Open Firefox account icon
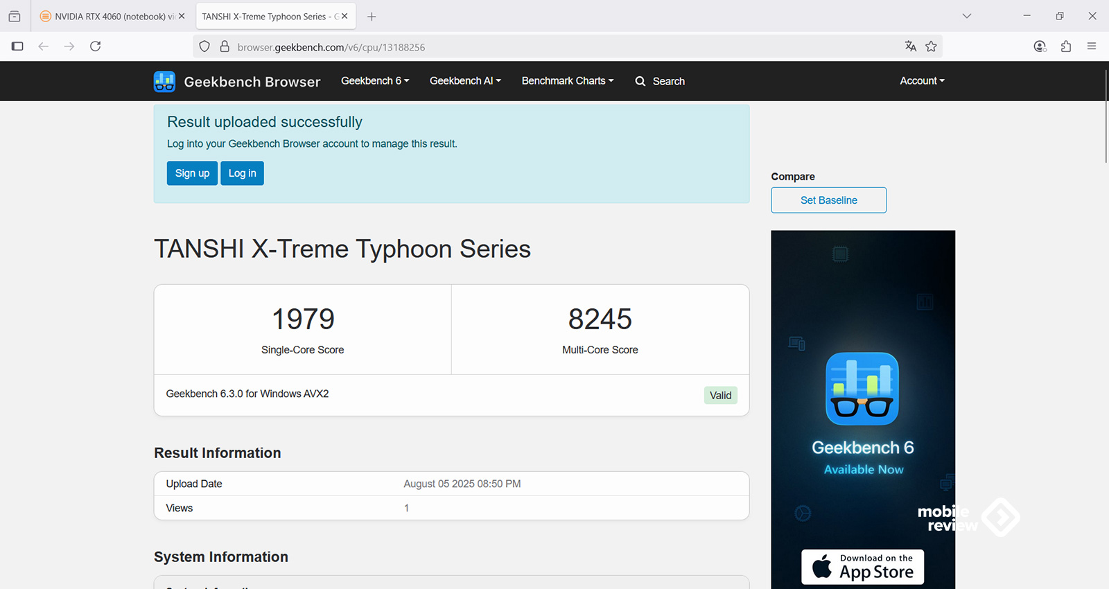 coord(1040,46)
